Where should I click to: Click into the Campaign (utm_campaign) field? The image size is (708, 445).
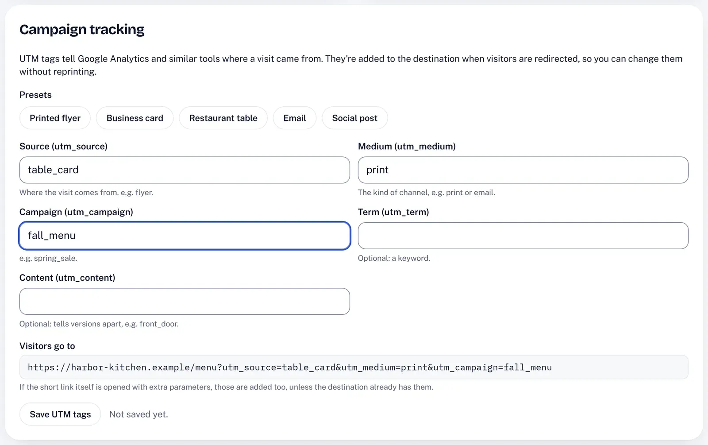[x=185, y=236]
